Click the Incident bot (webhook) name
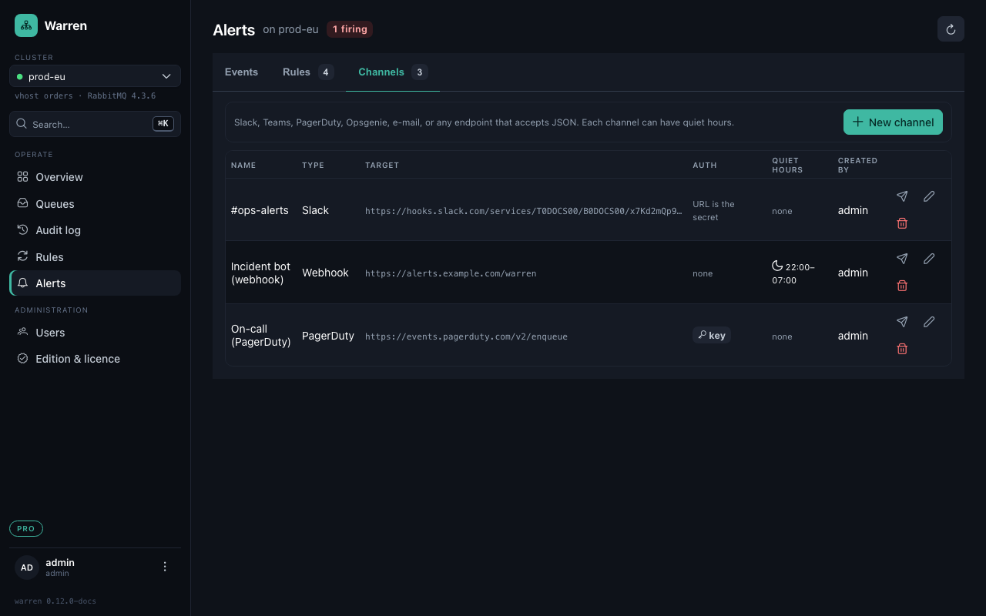This screenshot has height=616, width=986. tap(260, 273)
